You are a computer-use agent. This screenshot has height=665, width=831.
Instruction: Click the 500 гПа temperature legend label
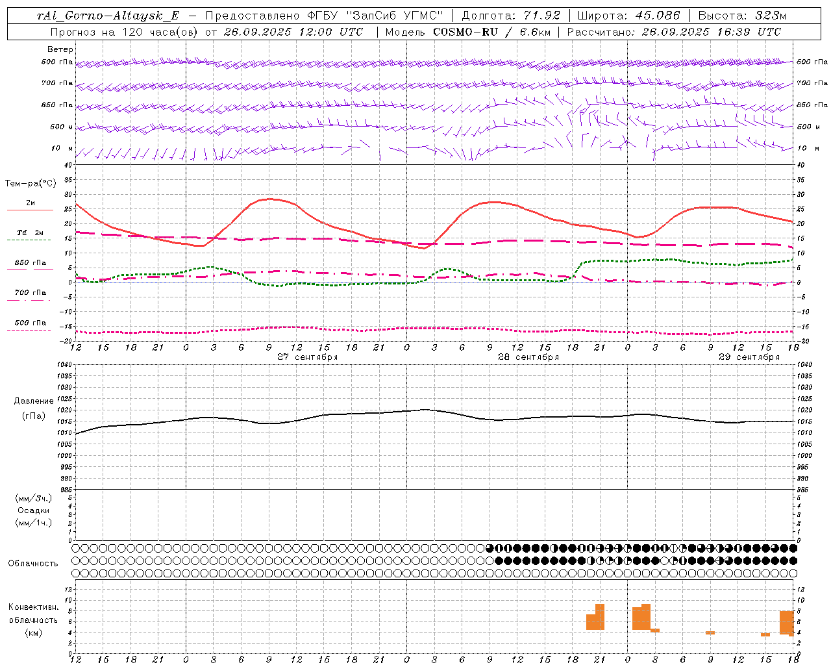[31, 323]
